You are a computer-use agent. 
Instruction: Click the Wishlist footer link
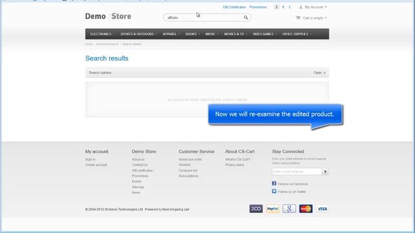184,165
